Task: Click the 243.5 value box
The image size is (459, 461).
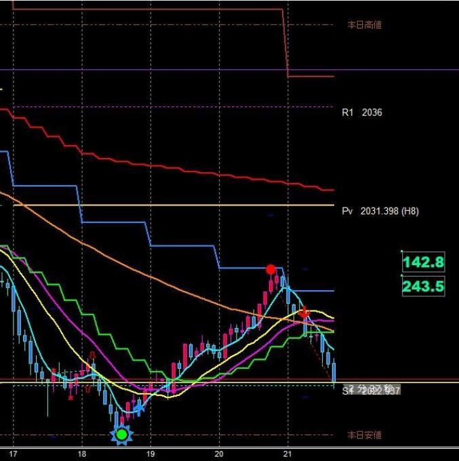Action: coord(424,286)
